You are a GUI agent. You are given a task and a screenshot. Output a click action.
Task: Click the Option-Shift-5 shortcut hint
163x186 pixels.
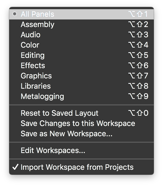(x=138, y=55)
